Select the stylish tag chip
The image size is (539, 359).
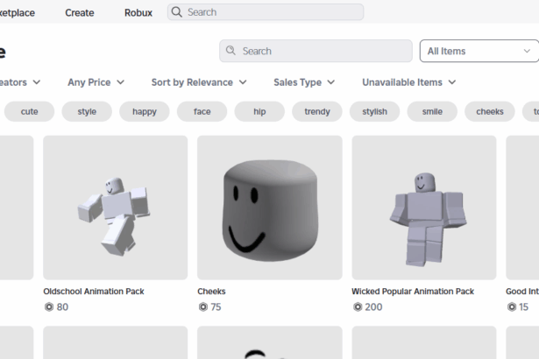tap(375, 112)
